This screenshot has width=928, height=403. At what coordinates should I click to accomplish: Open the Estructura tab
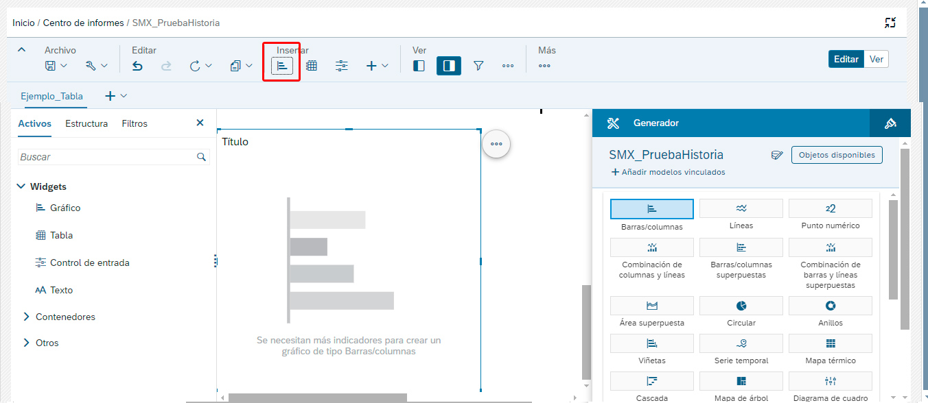click(x=86, y=123)
